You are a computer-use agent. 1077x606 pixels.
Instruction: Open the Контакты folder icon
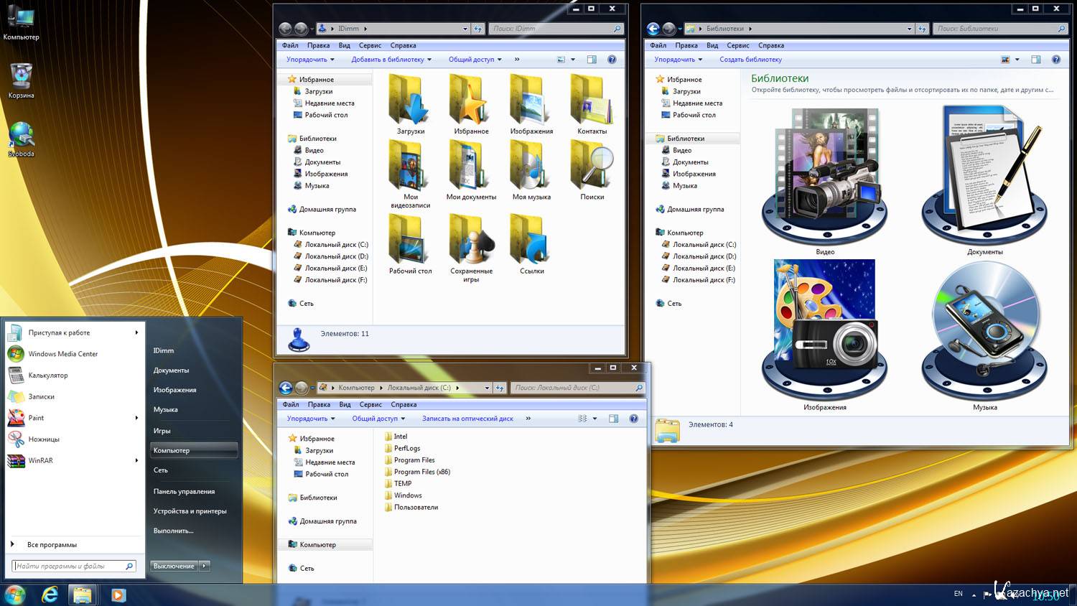(592, 101)
